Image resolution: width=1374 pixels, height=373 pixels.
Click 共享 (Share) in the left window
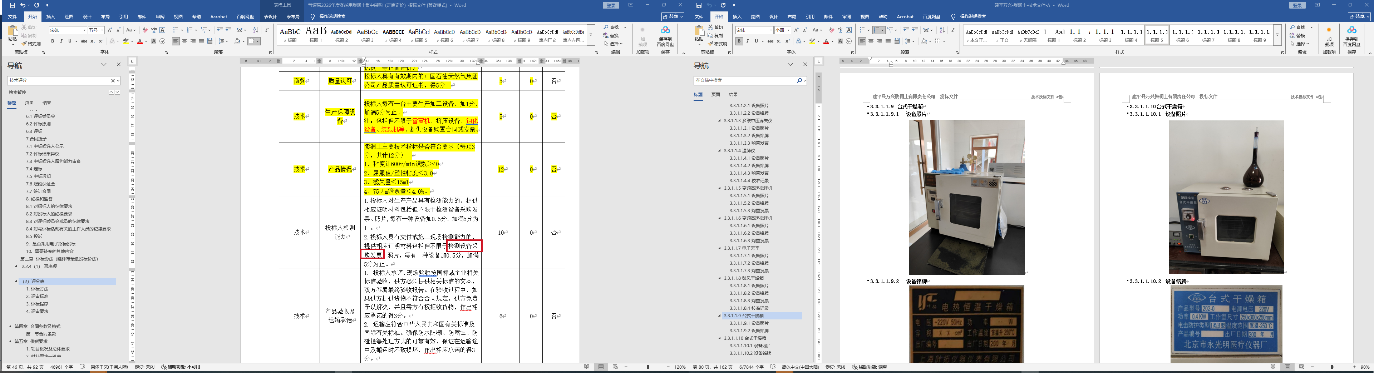coord(673,17)
